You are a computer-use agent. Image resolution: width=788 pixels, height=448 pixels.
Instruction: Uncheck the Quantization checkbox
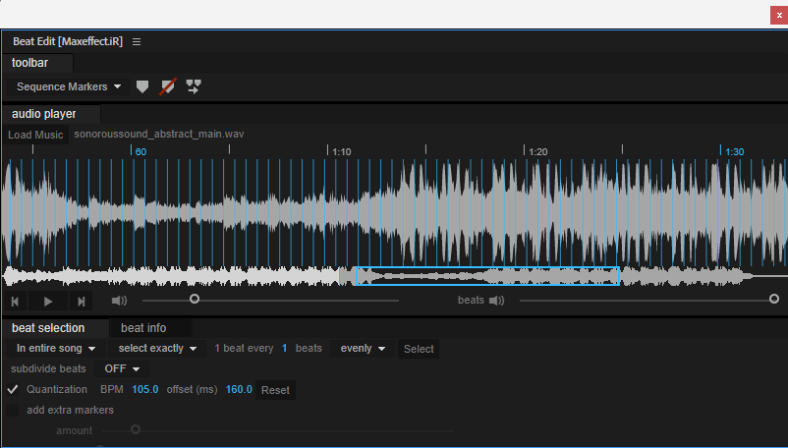click(13, 389)
